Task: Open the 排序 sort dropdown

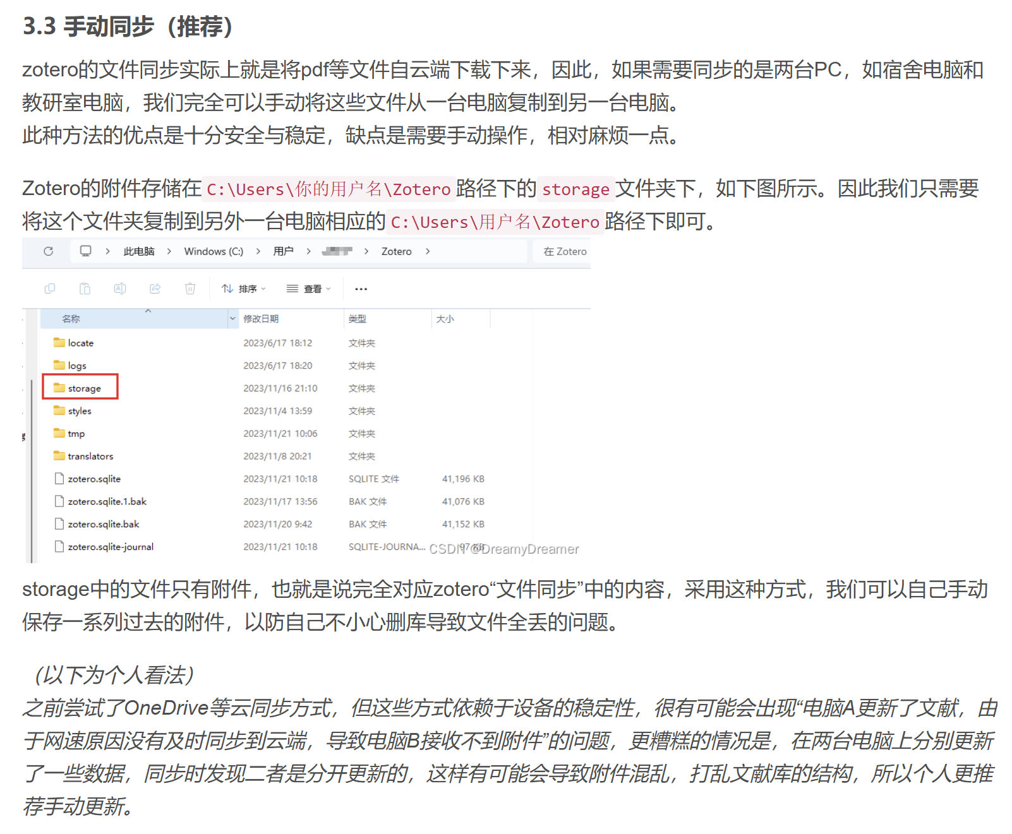Action: tap(244, 289)
